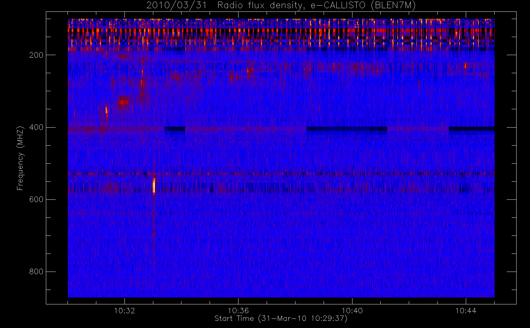Click the 200 frequency tick label
Viewport: 530px width, 328px height.
tap(36, 55)
